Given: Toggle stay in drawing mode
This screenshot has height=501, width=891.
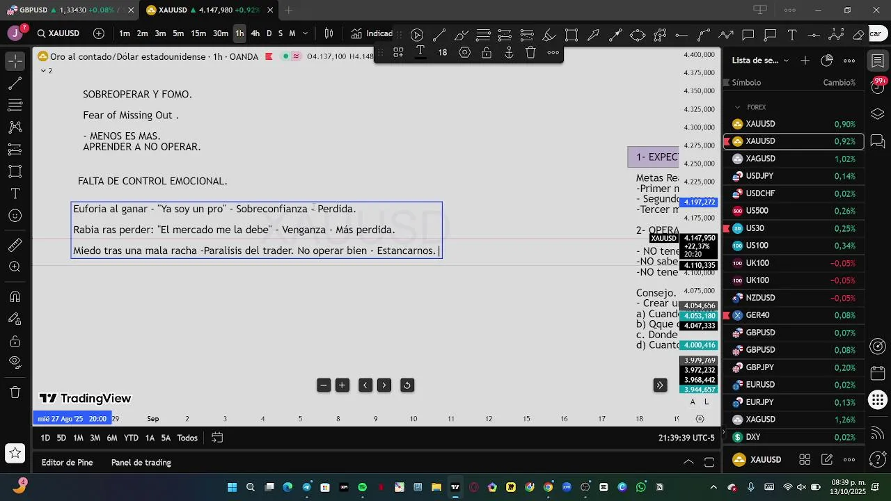Looking at the screenshot, I should [15, 319].
